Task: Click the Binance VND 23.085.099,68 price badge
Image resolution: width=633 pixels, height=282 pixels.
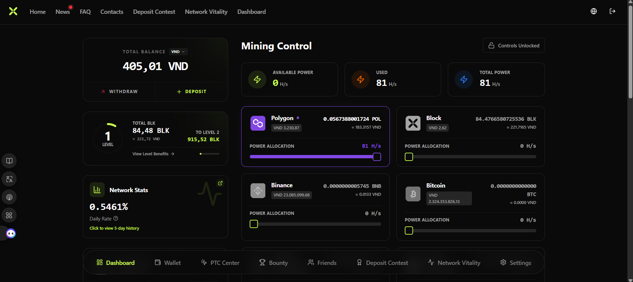Action: pyautogui.click(x=291, y=195)
